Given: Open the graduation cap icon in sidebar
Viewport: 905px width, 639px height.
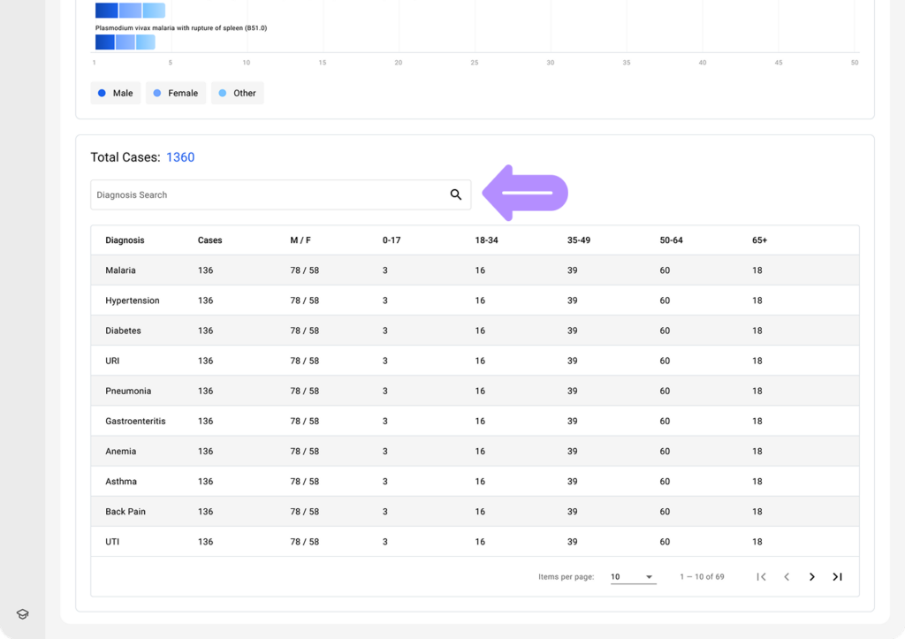Looking at the screenshot, I should pos(23,614).
